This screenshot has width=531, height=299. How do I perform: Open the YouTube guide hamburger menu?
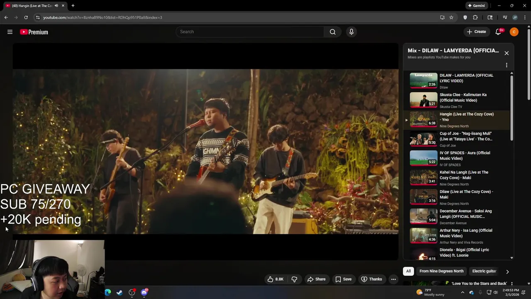(x=10, y=32)
